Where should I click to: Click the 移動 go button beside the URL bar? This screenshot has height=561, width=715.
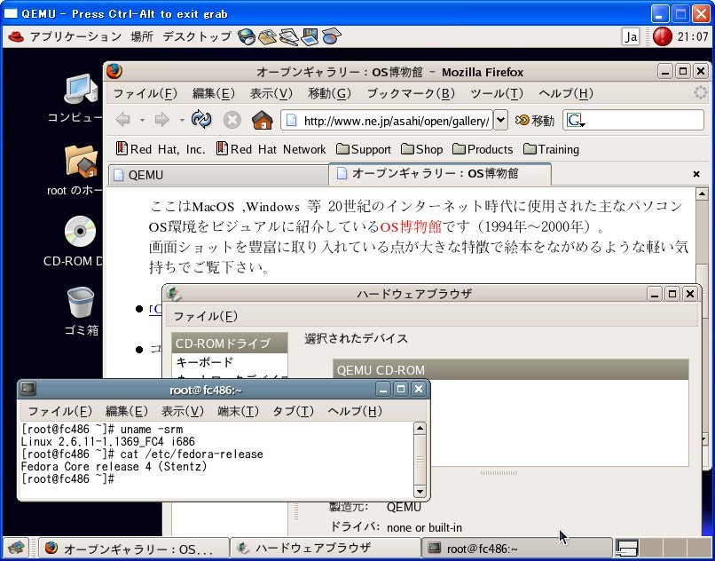click(534, 121)
